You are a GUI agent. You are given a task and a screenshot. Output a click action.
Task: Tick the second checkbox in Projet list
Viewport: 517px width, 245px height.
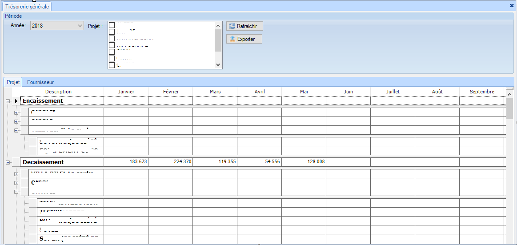pos(112,32)
